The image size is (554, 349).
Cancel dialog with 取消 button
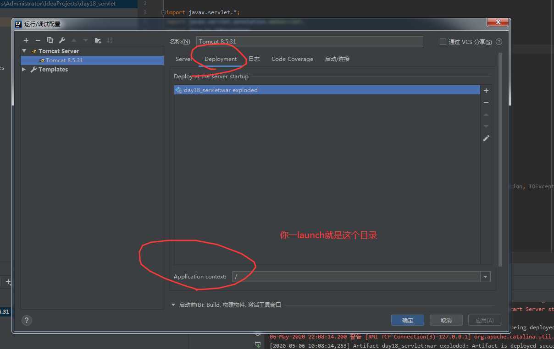pyautogui.click(x=446, y=320)
